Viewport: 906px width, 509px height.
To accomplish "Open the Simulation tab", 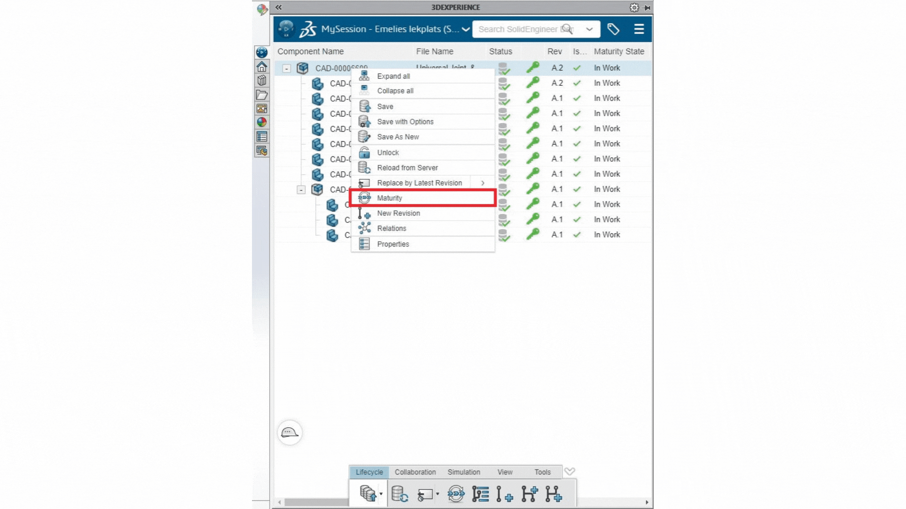I will (463, 472).
